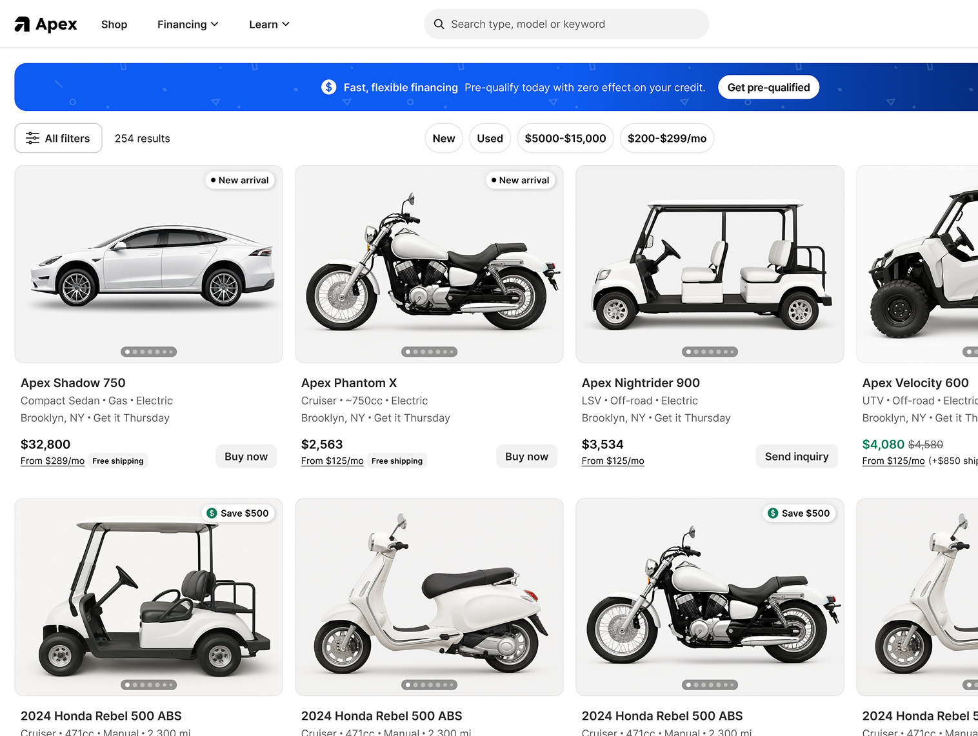Enable the $5000-$15,000 price filter

click(565, 137)
